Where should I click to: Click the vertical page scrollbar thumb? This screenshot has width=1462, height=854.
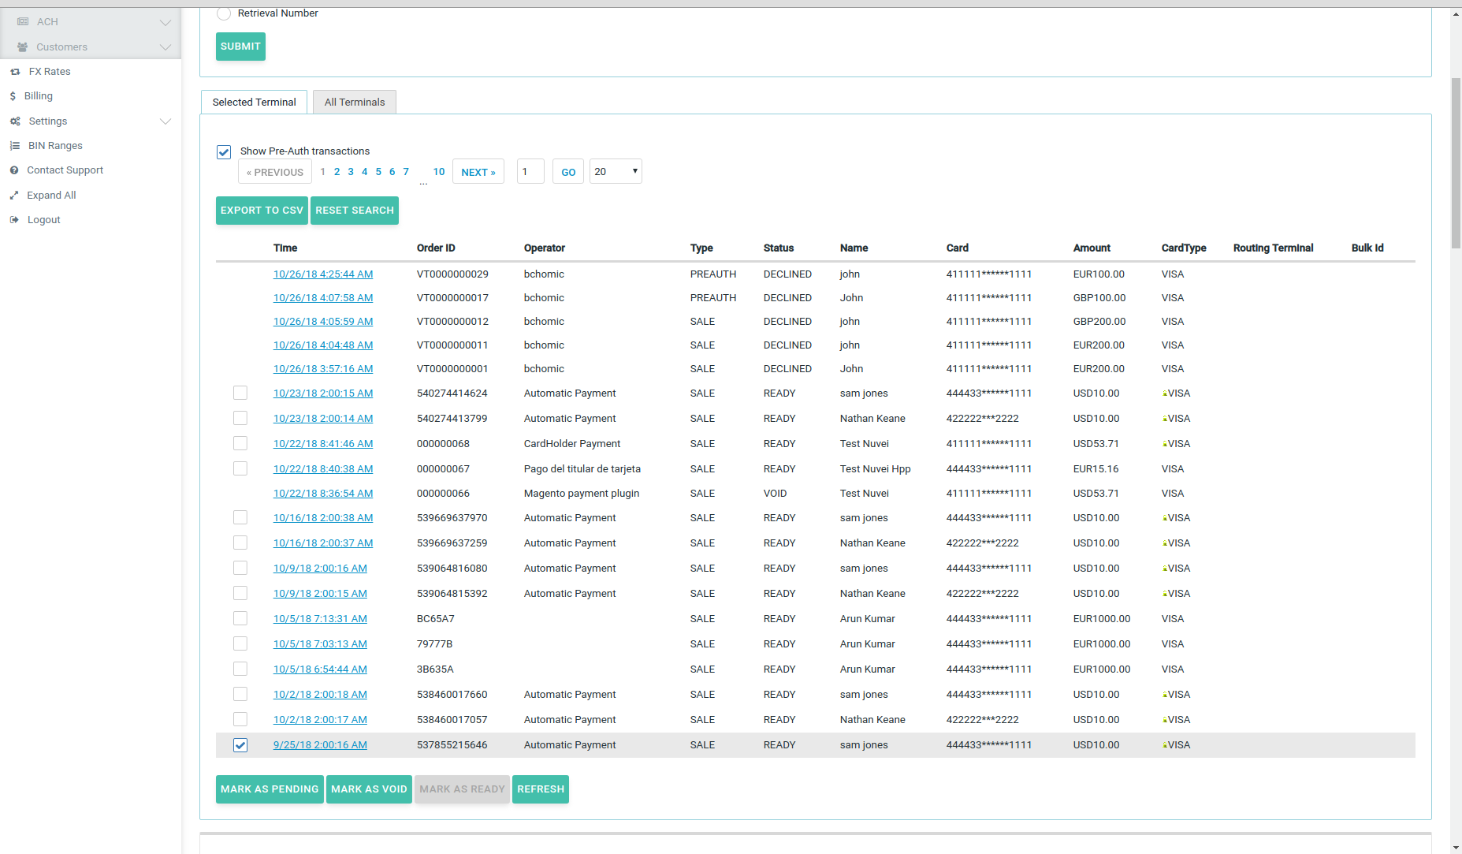1456,163
